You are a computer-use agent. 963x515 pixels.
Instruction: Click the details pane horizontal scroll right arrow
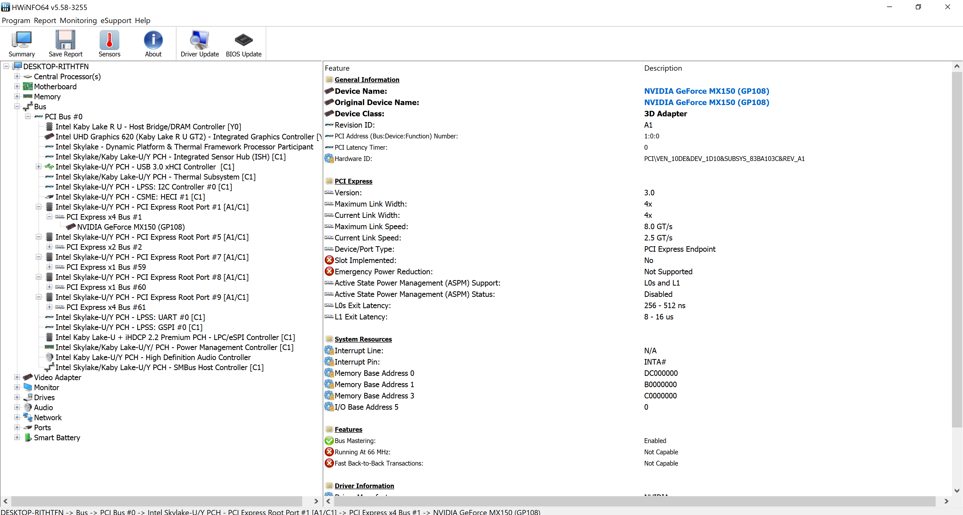coord(946,501)
